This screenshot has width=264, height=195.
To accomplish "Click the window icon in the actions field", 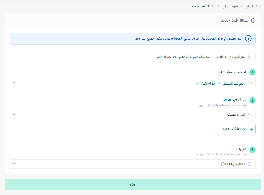I will [250, 164].
